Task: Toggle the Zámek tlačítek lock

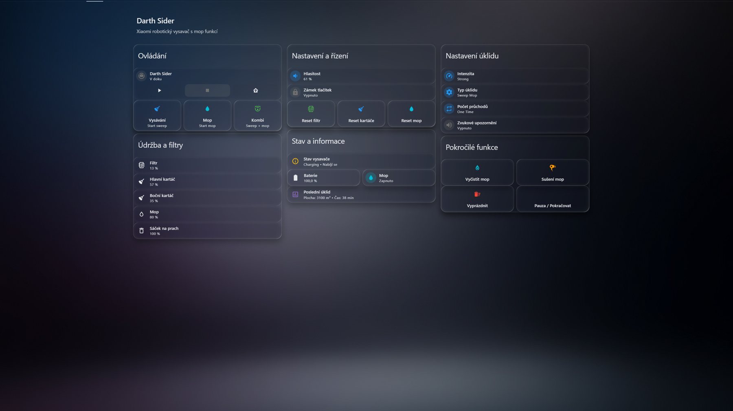Action: [x=361, y=92]
